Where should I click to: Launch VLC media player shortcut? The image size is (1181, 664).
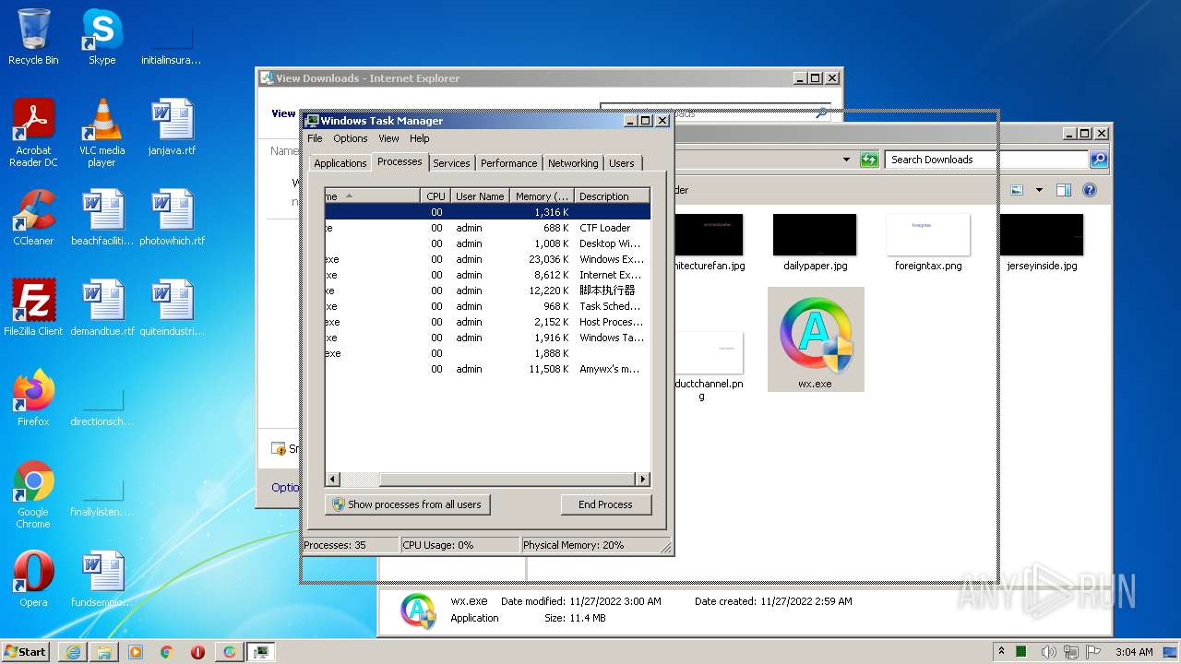tap(101, 132)
